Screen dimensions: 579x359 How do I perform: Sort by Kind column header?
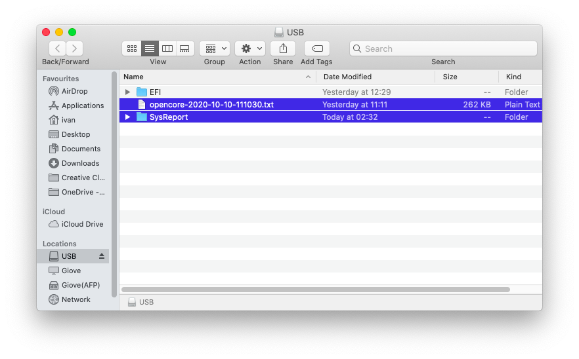(521, 77)
